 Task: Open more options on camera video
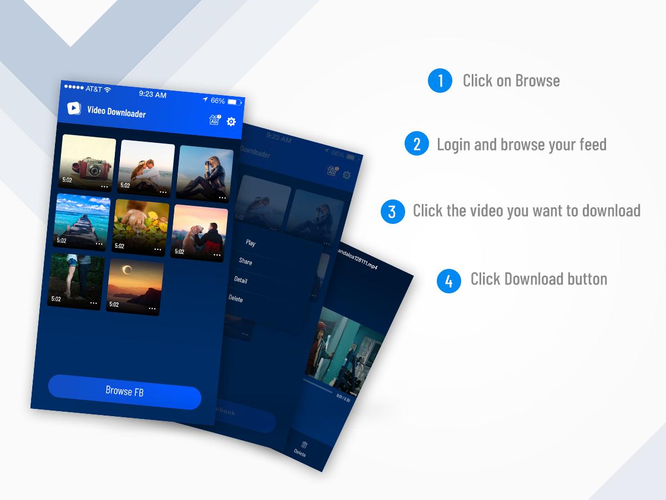point(104,187)
